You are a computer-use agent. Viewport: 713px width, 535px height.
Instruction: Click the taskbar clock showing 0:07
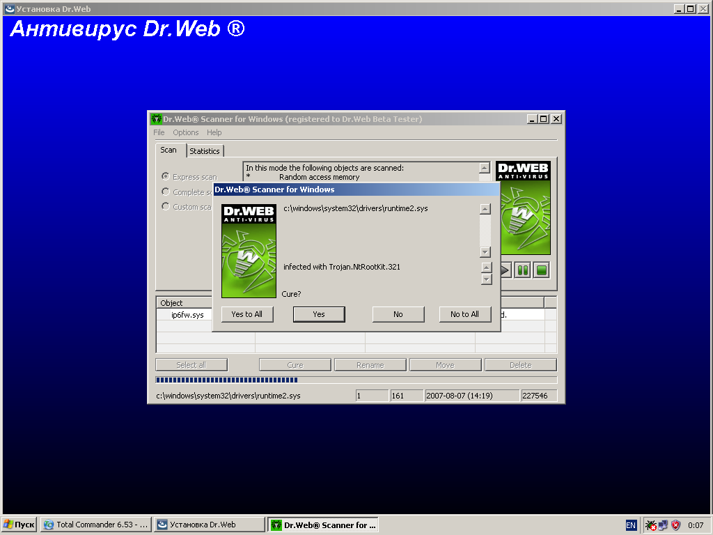point(696,525)
